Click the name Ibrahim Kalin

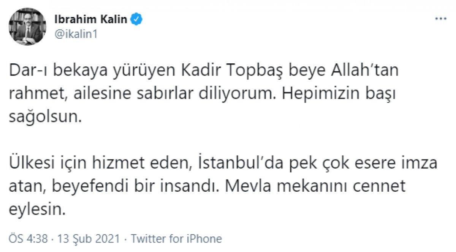pyautogui.click(x=91, y=18)
